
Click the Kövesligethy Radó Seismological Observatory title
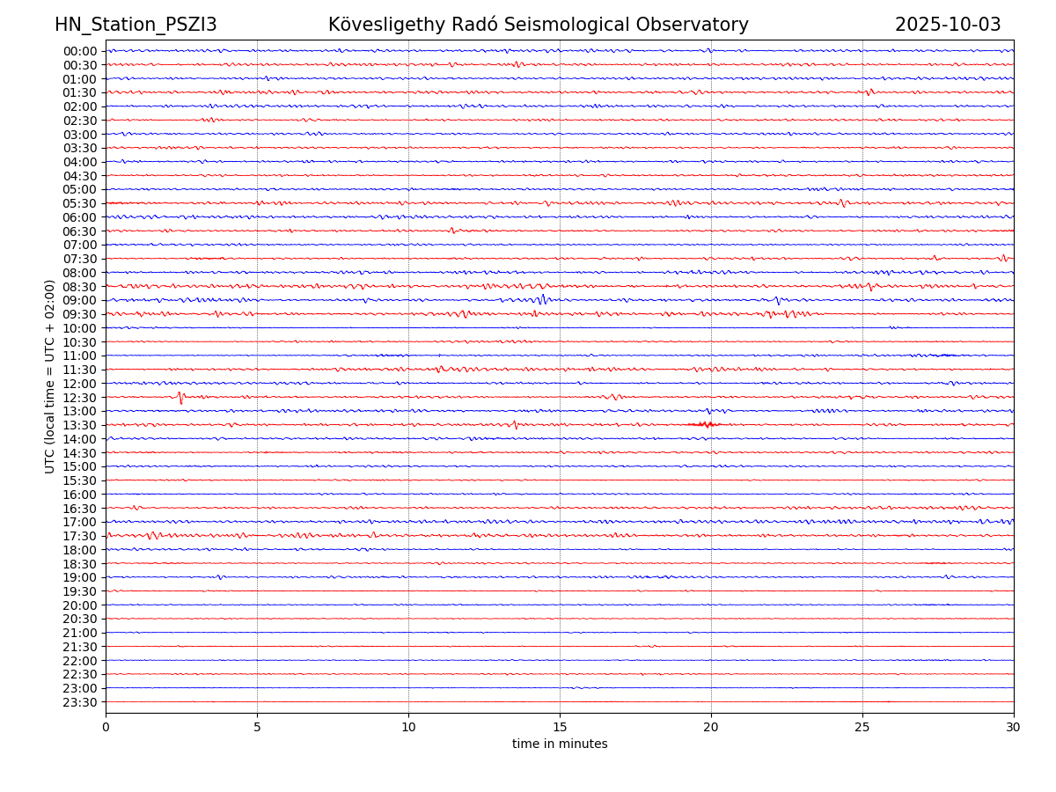click(538, 25)
